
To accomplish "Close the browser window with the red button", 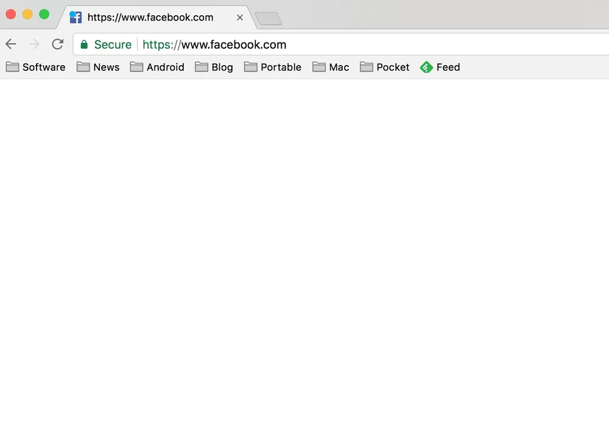I will [x=10, y=15].
